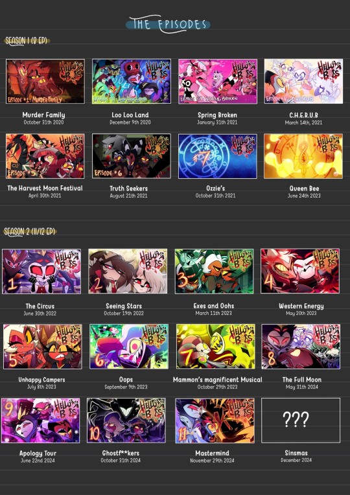
Task: Click Mammon's magnificent Musical title text
Action: [217, 380]
